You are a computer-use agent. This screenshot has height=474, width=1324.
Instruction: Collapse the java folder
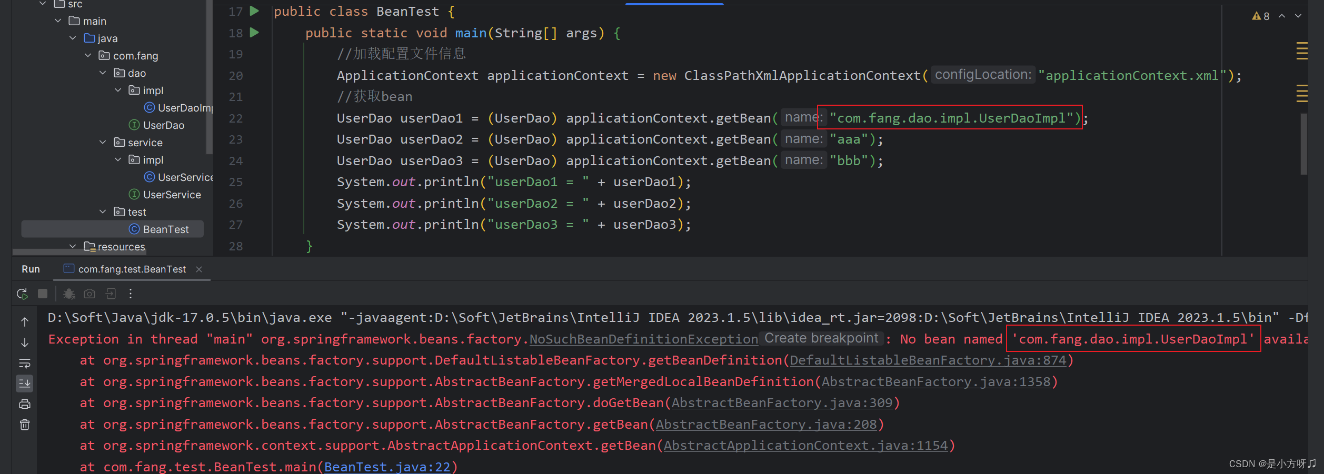point(73,38)
